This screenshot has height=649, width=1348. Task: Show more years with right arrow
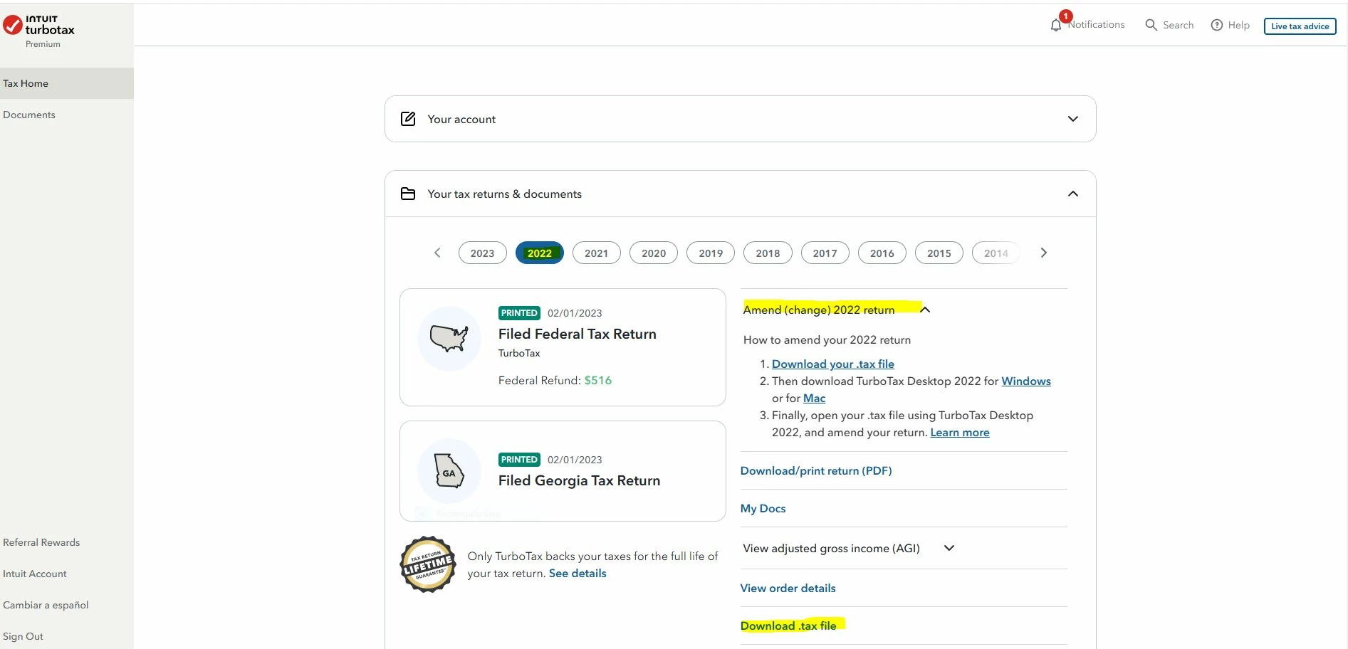pos(1043,253)
